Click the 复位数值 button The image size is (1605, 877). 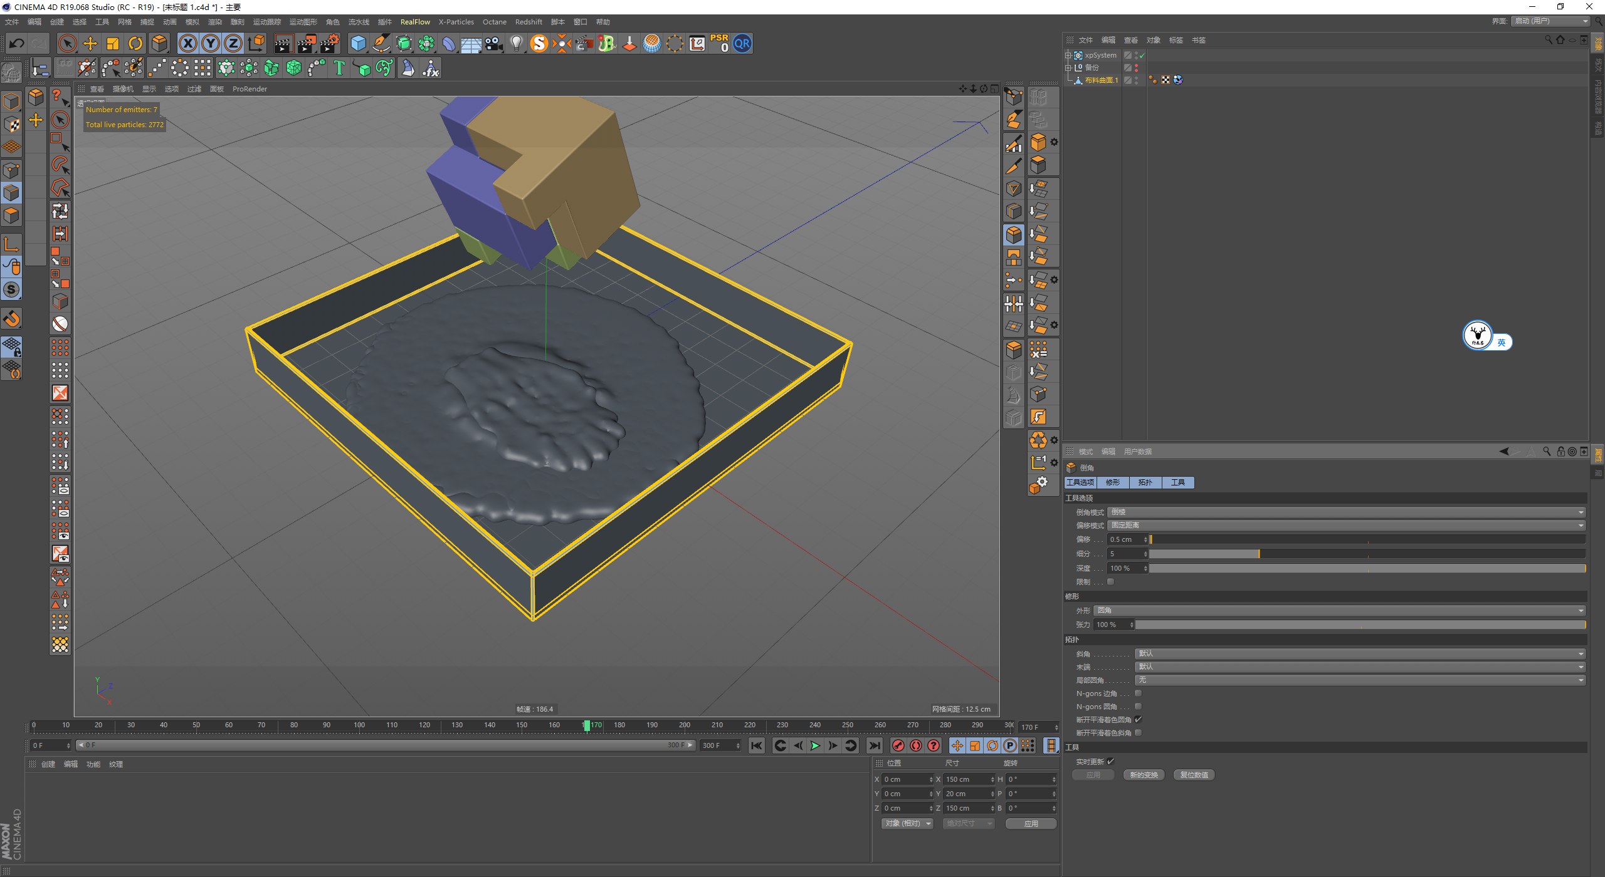pyautogui.click(x=1194, y=776)
